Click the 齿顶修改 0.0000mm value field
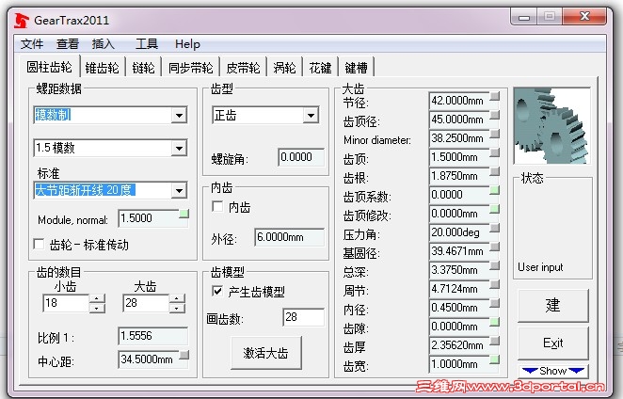This screenshot has height=399, width=623. (x=459, y=214)
